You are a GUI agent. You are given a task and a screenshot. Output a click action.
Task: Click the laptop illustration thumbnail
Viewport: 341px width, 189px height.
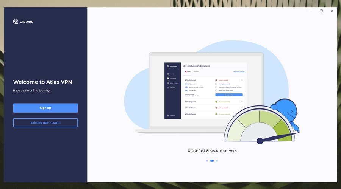206,92
